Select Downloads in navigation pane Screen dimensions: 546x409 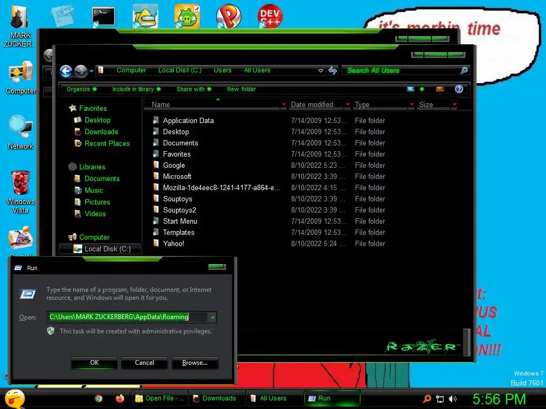[x=101, y=132]
